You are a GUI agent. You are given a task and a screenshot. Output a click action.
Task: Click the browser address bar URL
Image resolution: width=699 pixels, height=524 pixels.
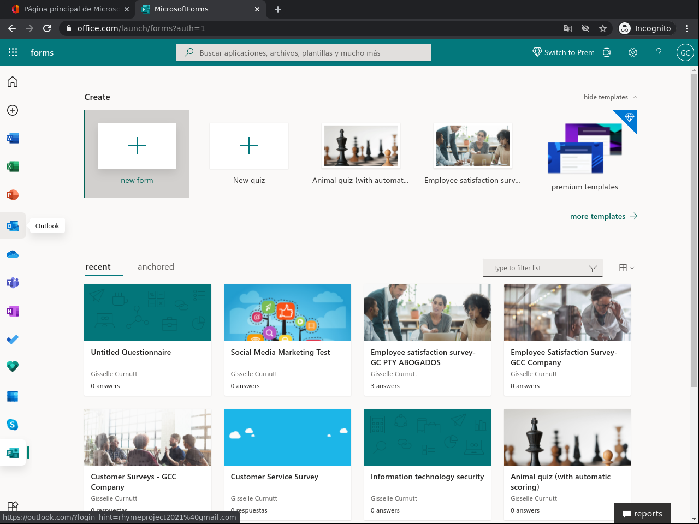coord(141,28)
